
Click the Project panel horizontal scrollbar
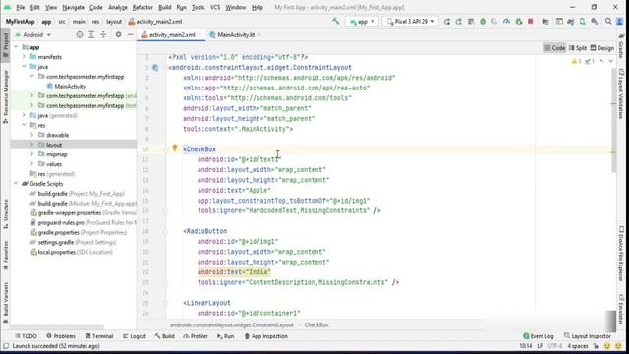[57, 327]
